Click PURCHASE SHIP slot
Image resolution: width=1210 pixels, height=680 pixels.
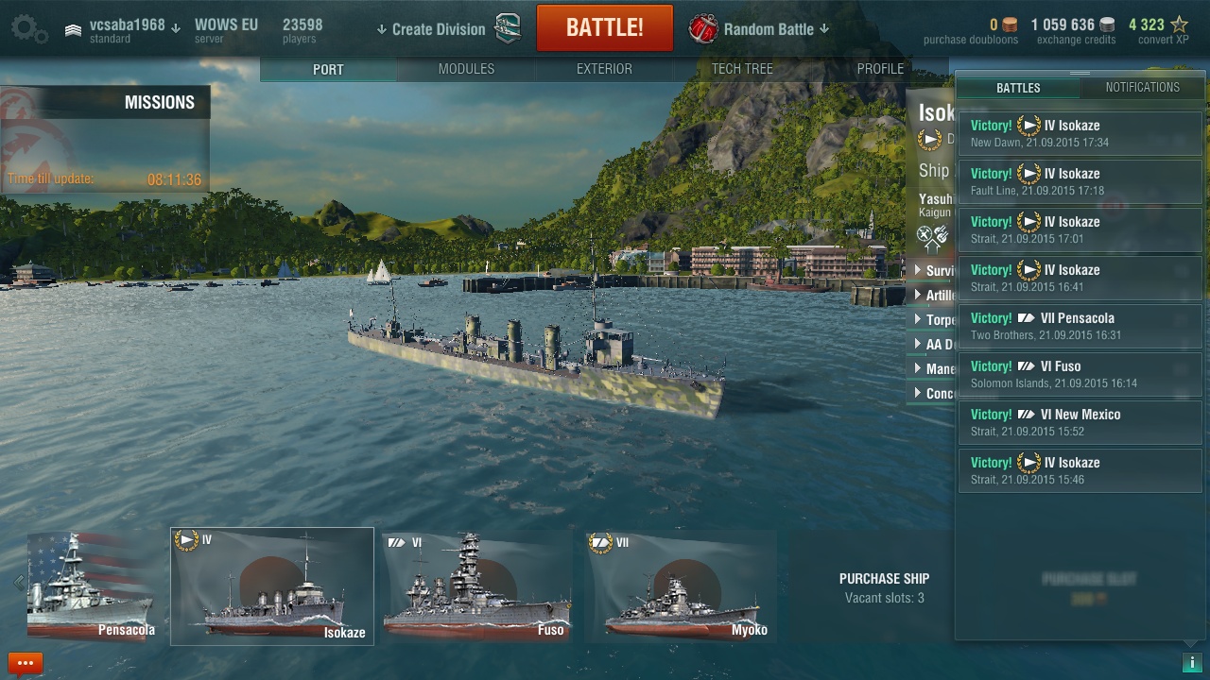coord(884,586)
